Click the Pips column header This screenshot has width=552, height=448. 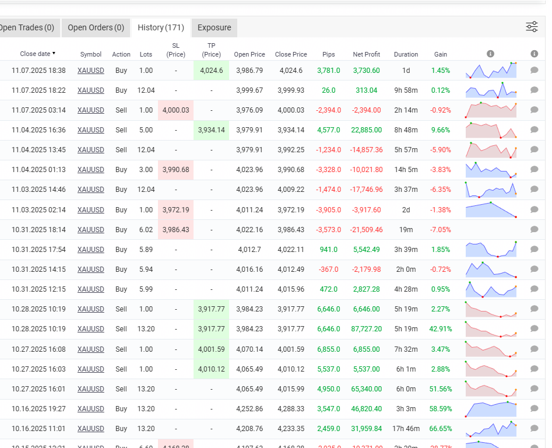329,54
